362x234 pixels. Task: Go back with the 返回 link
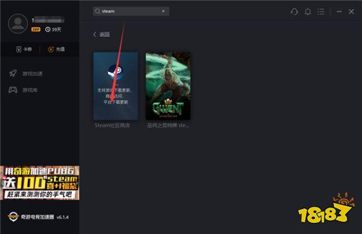pyautogui.click(x=104, y=34)
